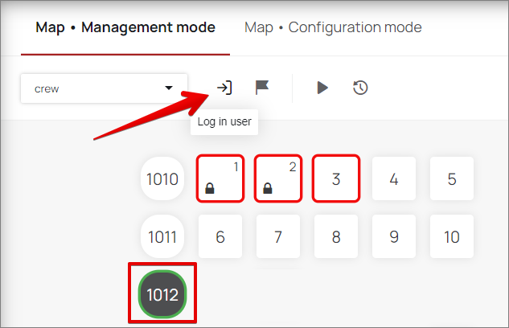This screenshot has height=328, width=509.
Task: Choose seat number 9
Action: tap(394, 237)
